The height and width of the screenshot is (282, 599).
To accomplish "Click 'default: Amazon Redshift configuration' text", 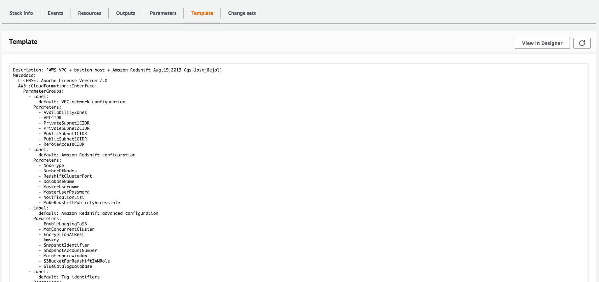I will coord(87,155).
